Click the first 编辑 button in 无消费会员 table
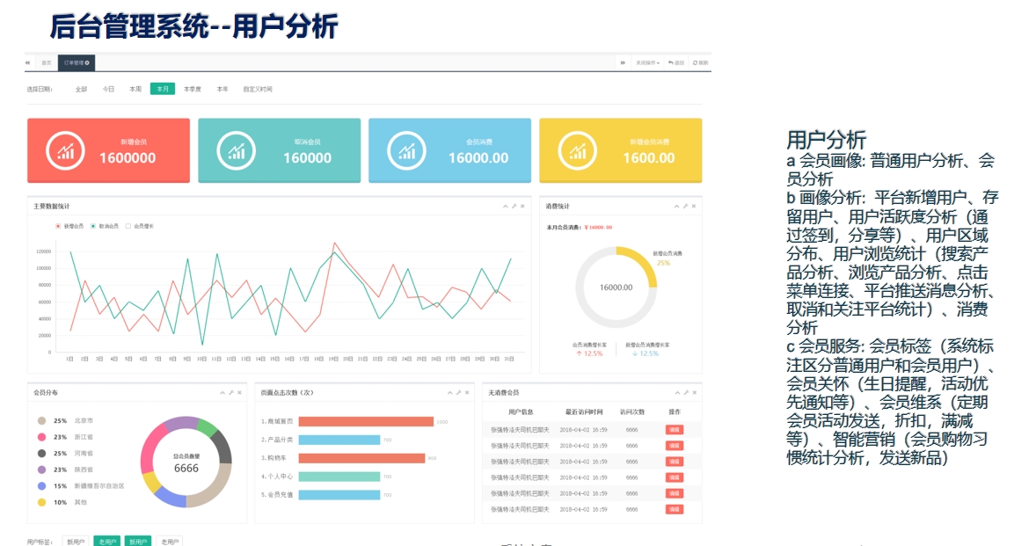The height and width of the screenshot is (546, 1036). 674,431
